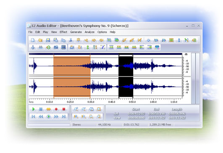223x153 pixels.
Task: Stop playback with the red square button
Action: pos(64,109)
